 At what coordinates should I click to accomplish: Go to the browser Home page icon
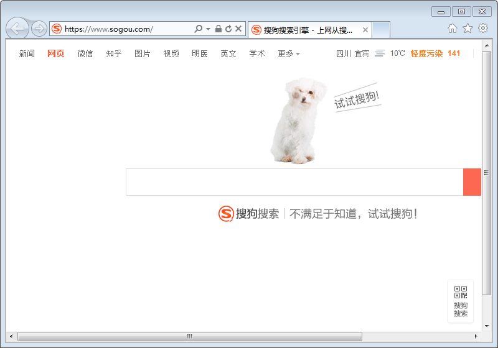pyautogui.click(x=453, y=28)
